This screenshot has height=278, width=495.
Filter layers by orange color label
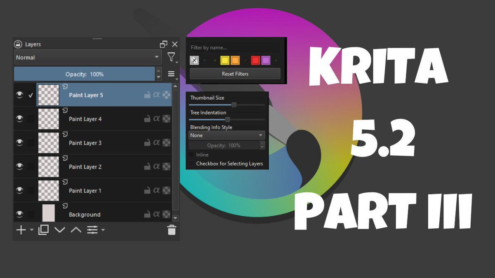click(x=235, y=61)
